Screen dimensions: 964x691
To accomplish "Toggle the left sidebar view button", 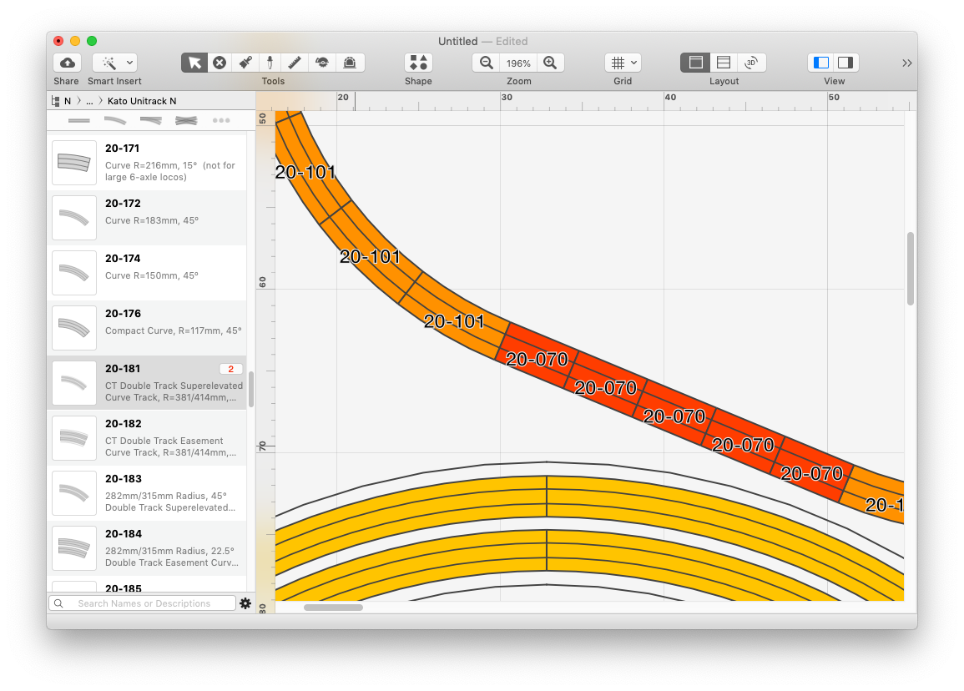I will point(821,63).
